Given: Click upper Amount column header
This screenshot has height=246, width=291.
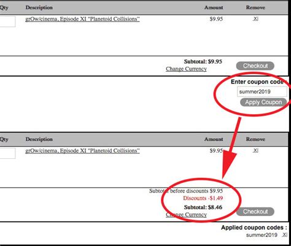Looking at the screenshot, I should (214, 7).
